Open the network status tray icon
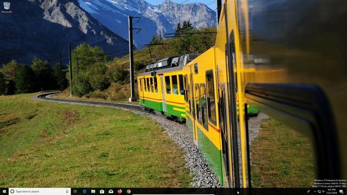347x195 pixels. point(319,191)
